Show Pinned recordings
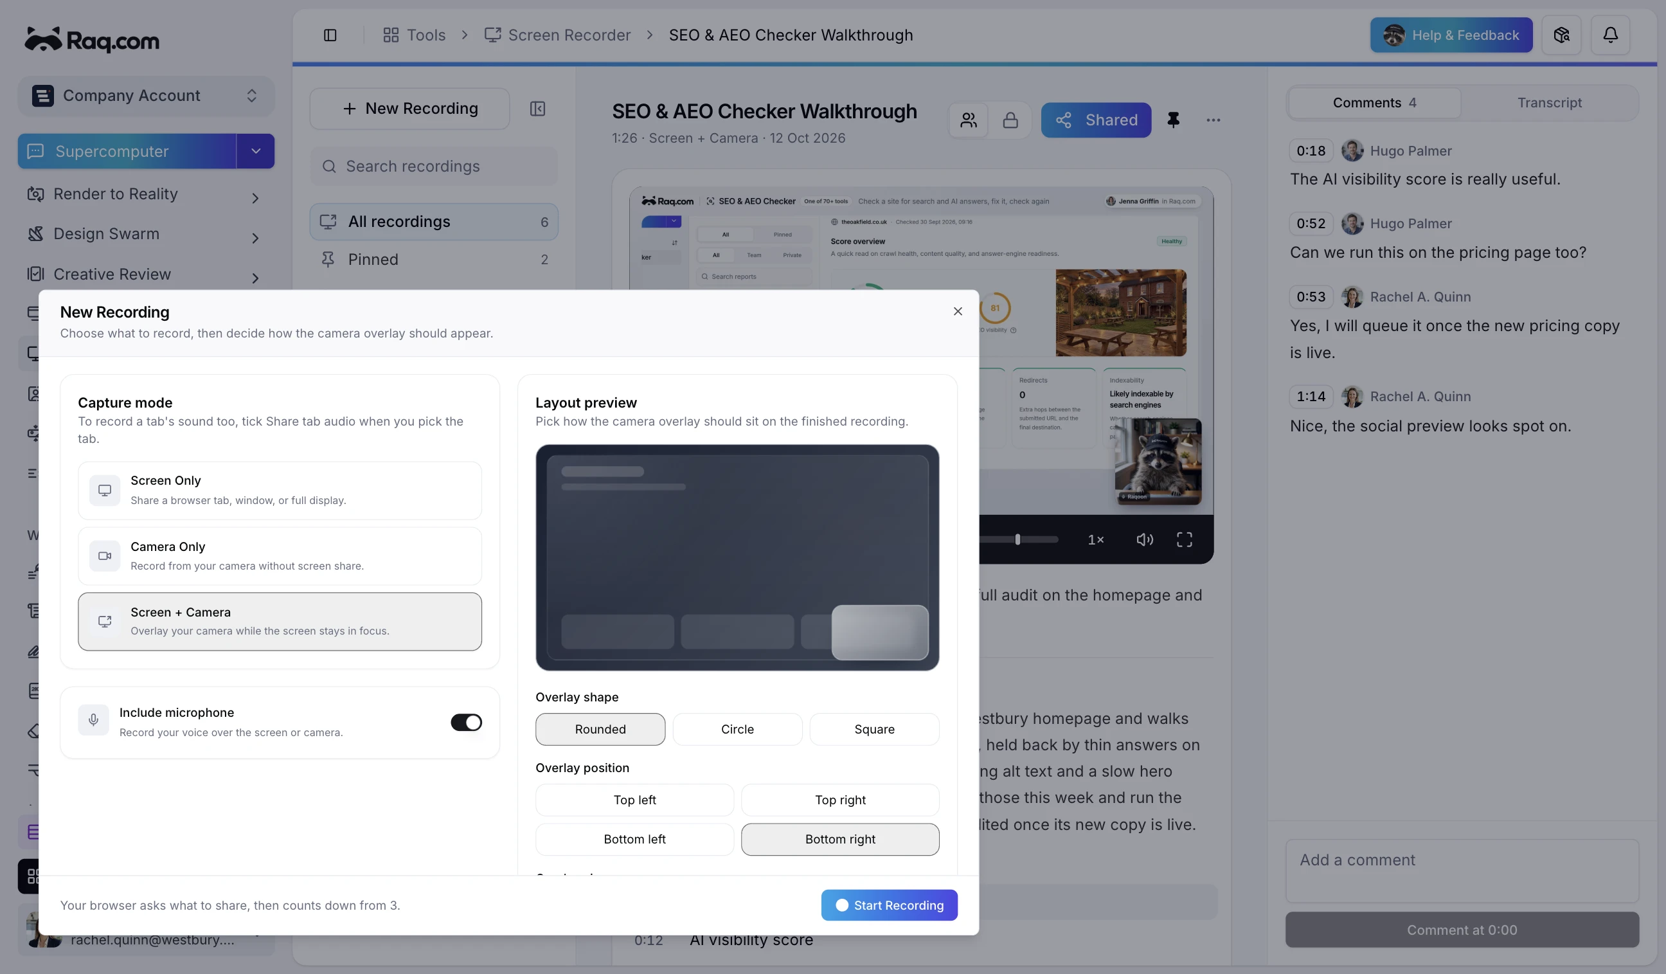Viewport: 1666px width, 974px height. (x=434, y=260)
